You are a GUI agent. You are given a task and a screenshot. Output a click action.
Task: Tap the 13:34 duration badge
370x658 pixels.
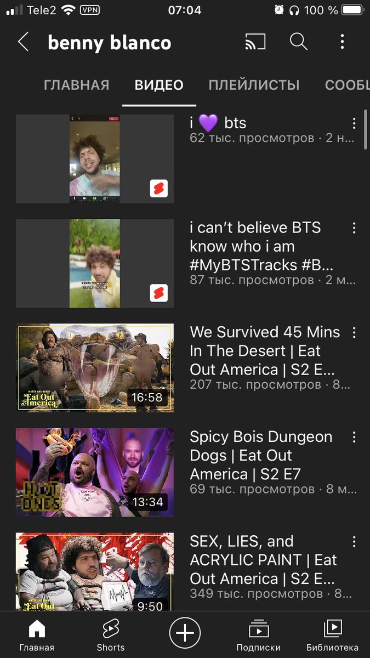pos(147,502)
